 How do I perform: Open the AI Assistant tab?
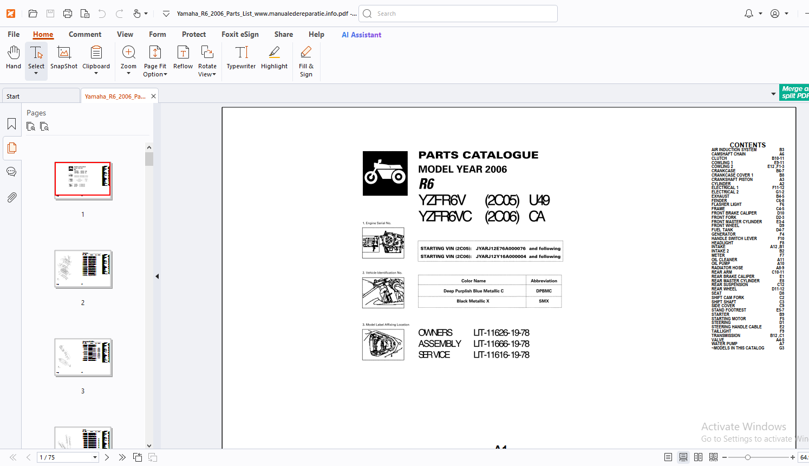point(361,35)
